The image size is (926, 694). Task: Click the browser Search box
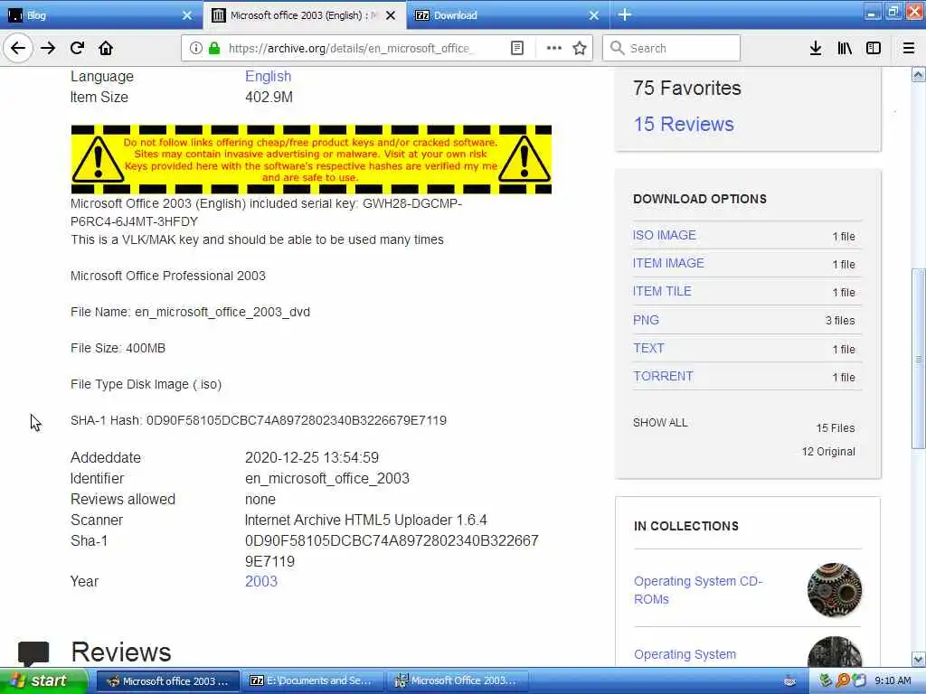coord(672,48)
